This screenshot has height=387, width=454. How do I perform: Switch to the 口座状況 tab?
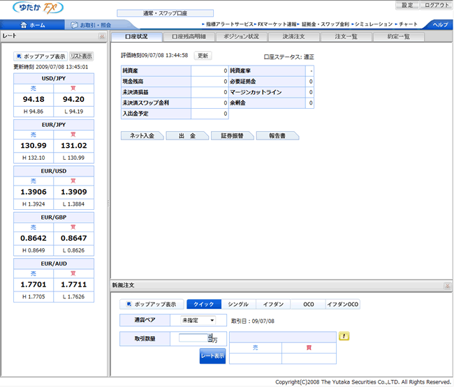tap(137, 37)
